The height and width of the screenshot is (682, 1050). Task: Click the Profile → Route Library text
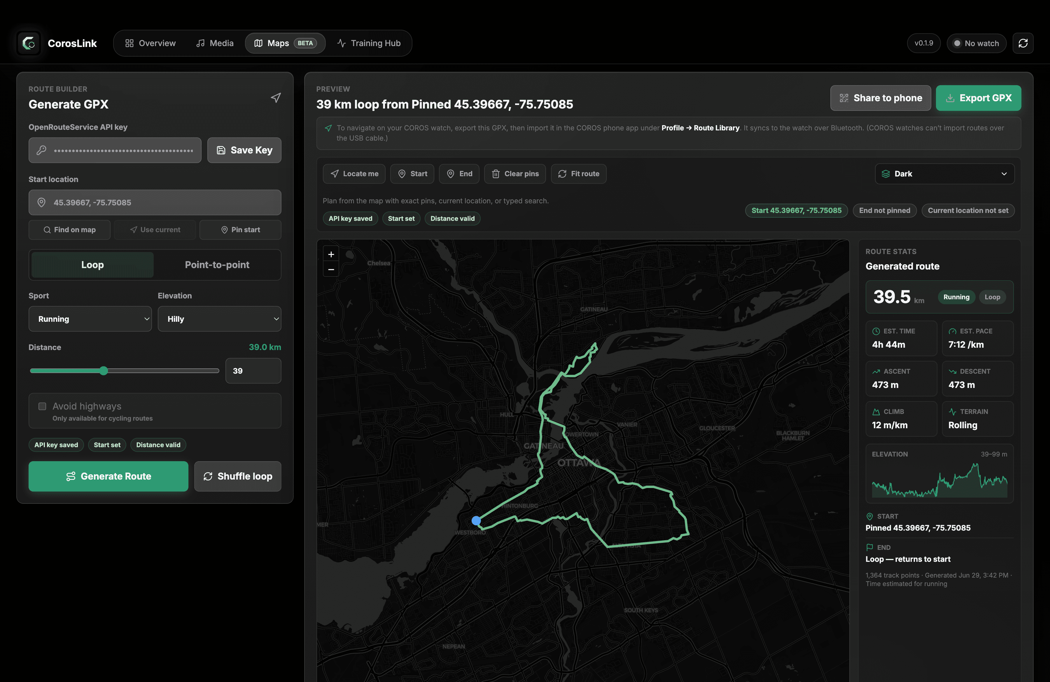click(700, 128)
